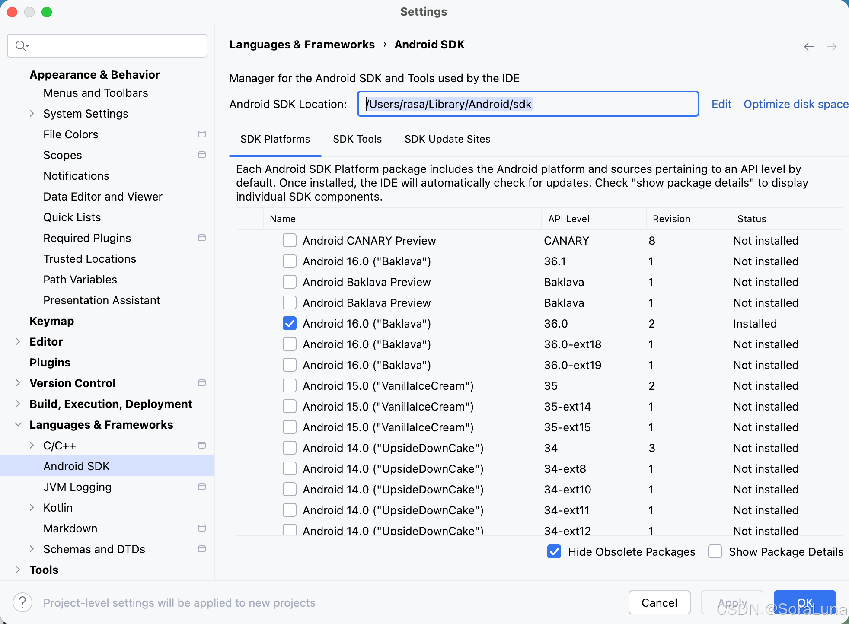Click the search magnifier icon in settings
The width and height of the screenshot is (849, 624).
point(21,45)
